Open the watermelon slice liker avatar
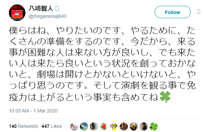Screen dimensions: 204x132 (x=104, y=126)
